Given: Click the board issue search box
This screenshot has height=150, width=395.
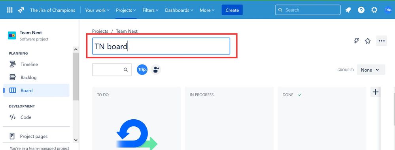Looking at the screenshot, I should coord(112,69).
